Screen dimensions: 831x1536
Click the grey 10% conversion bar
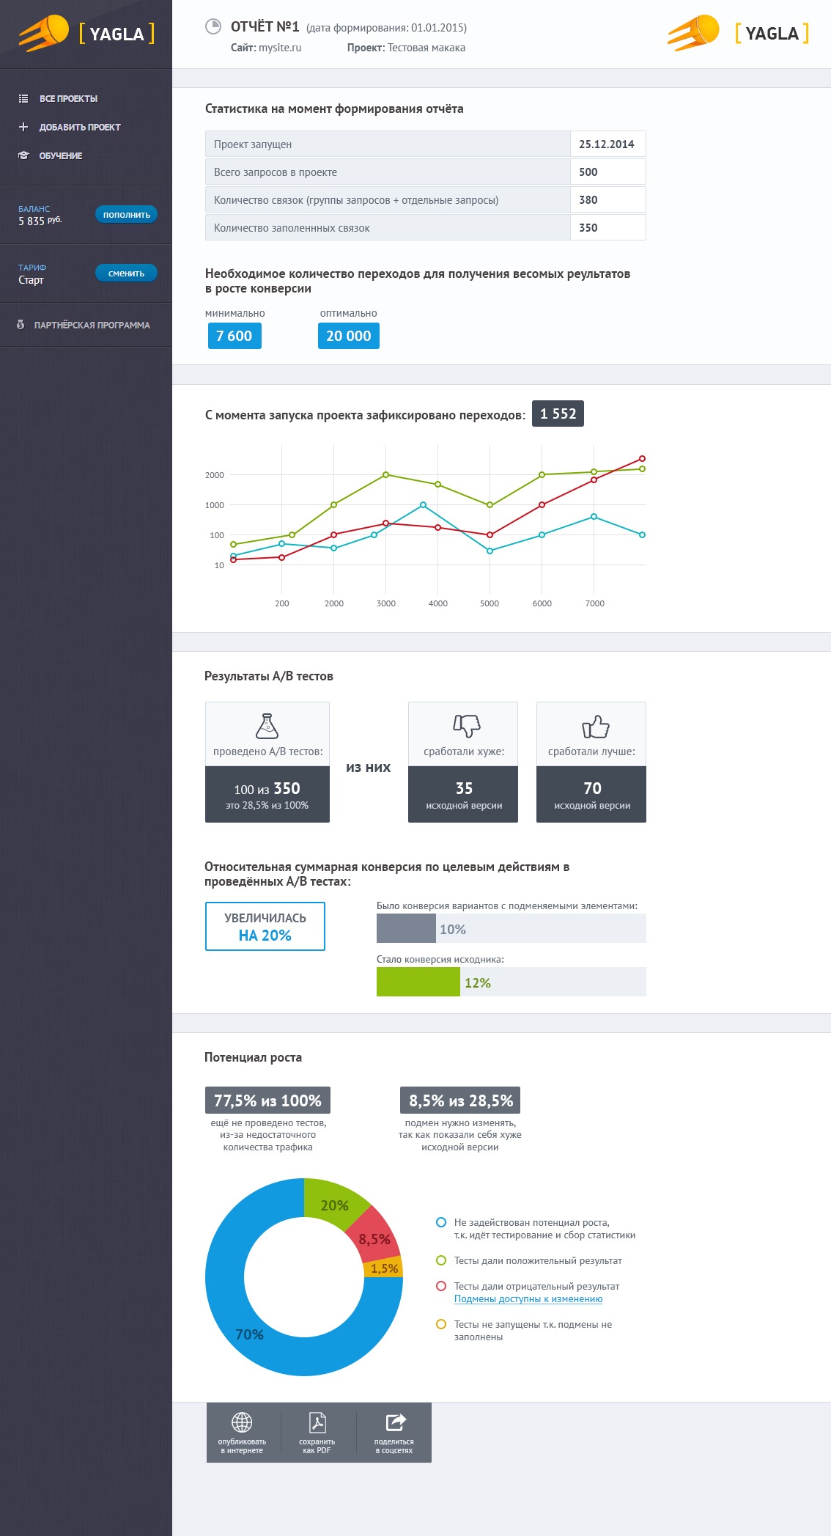click(x=406, y=928)
